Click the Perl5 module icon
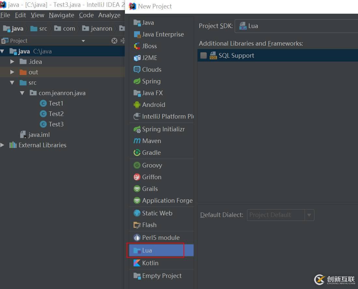Screen dimensions: 358x289 [137, 238]
